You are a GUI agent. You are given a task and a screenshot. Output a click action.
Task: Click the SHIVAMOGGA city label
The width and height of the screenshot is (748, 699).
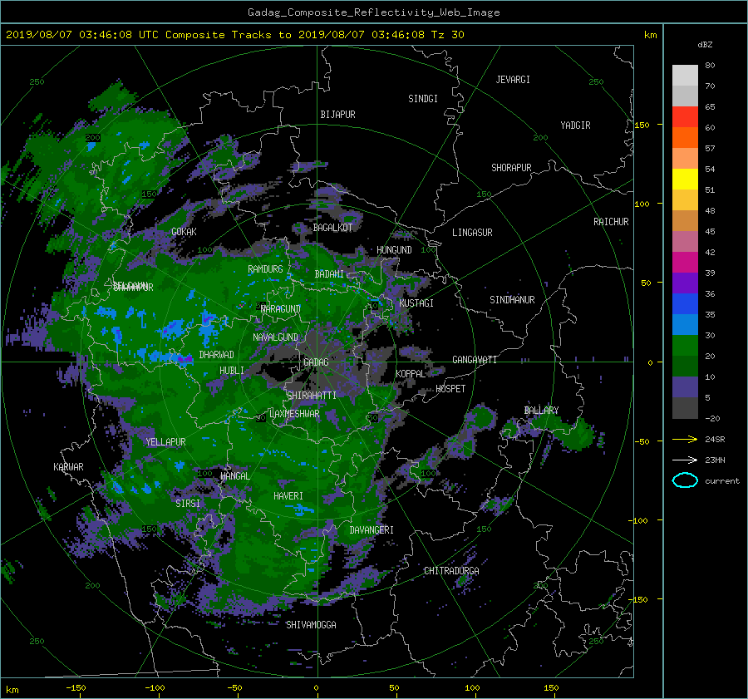click(311, 625)
